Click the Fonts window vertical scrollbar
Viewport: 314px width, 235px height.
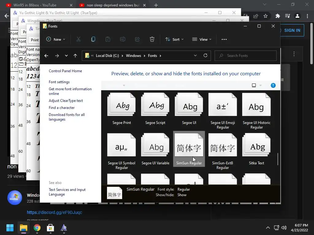click(278, 159)
